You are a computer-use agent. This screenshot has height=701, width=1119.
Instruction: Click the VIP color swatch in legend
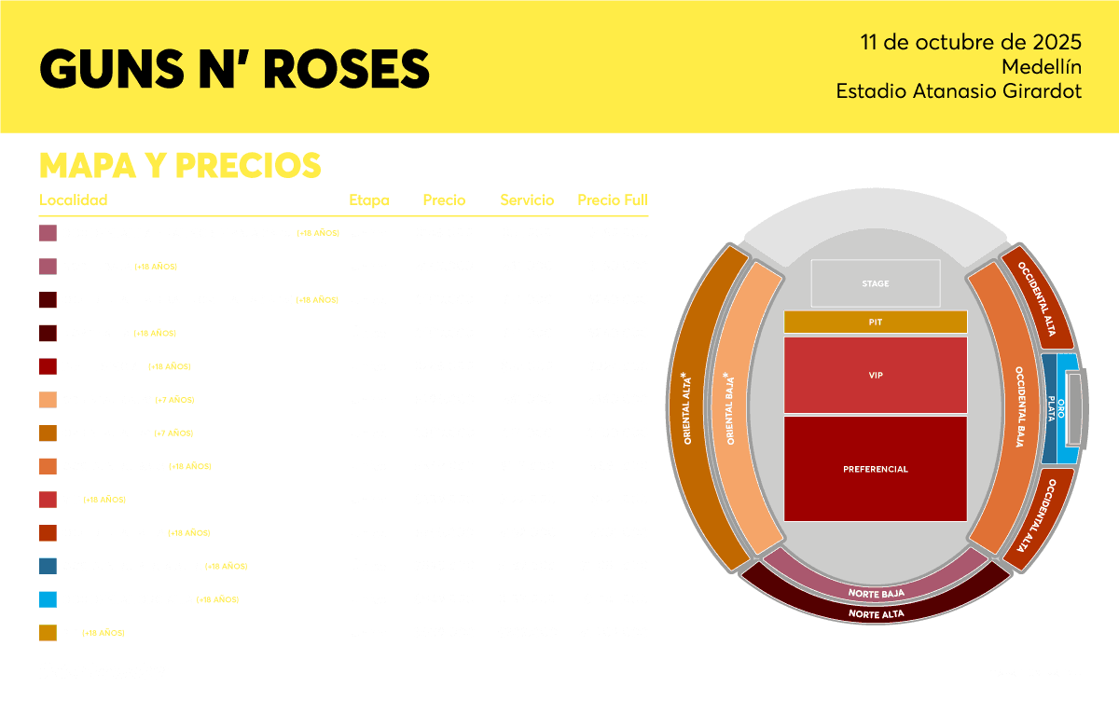[x=48, y=500]
